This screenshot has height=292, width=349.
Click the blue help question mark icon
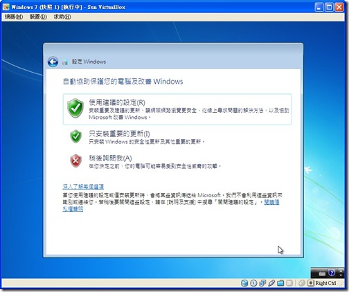tap(332, 273)
